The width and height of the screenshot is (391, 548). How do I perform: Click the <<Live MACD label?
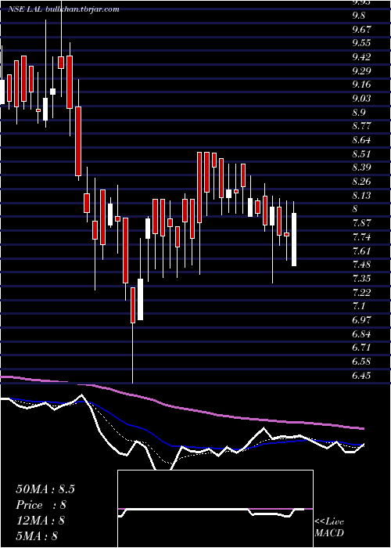point(329,528)
